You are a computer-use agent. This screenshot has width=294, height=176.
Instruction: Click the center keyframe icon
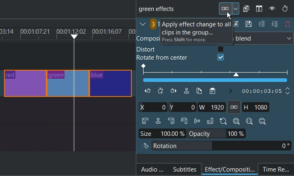coord(187,91)
